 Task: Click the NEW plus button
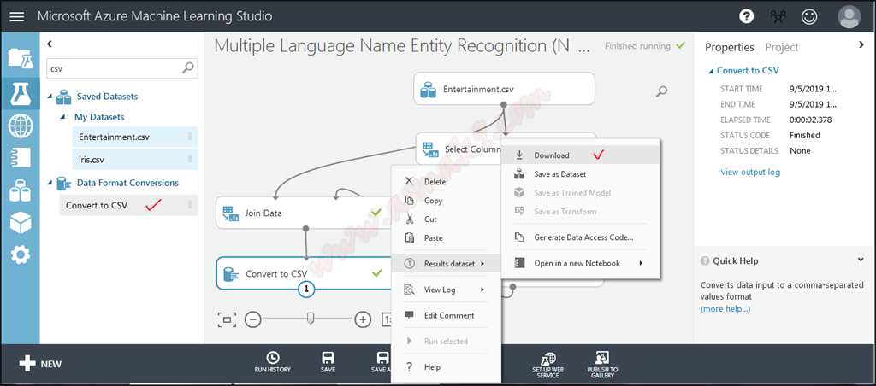[x=40, y=365]
